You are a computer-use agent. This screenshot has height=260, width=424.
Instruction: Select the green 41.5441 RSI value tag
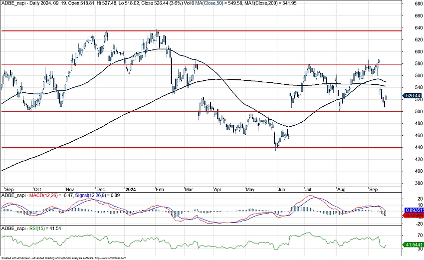click(414, 245)
